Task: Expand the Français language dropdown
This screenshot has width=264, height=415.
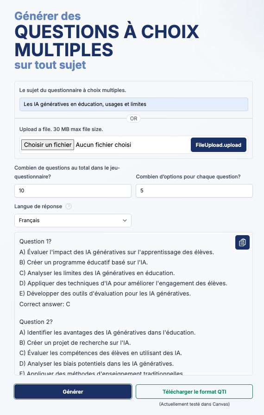Action: click(73, 220)
